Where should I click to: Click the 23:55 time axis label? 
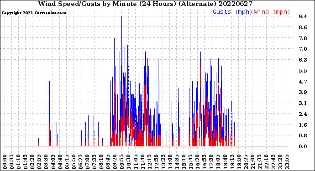287,162
